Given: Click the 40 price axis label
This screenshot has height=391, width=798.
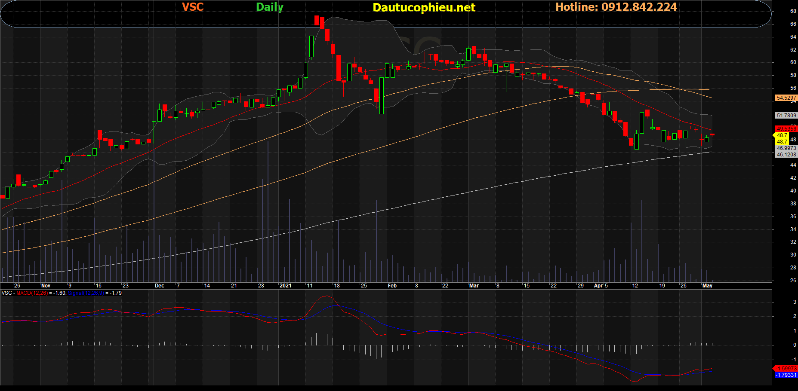Looking at the screenshot, I should [793, 191].
